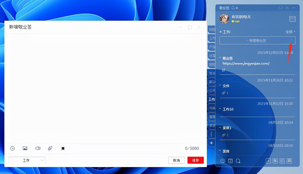Open the black text color swatch

63,148
